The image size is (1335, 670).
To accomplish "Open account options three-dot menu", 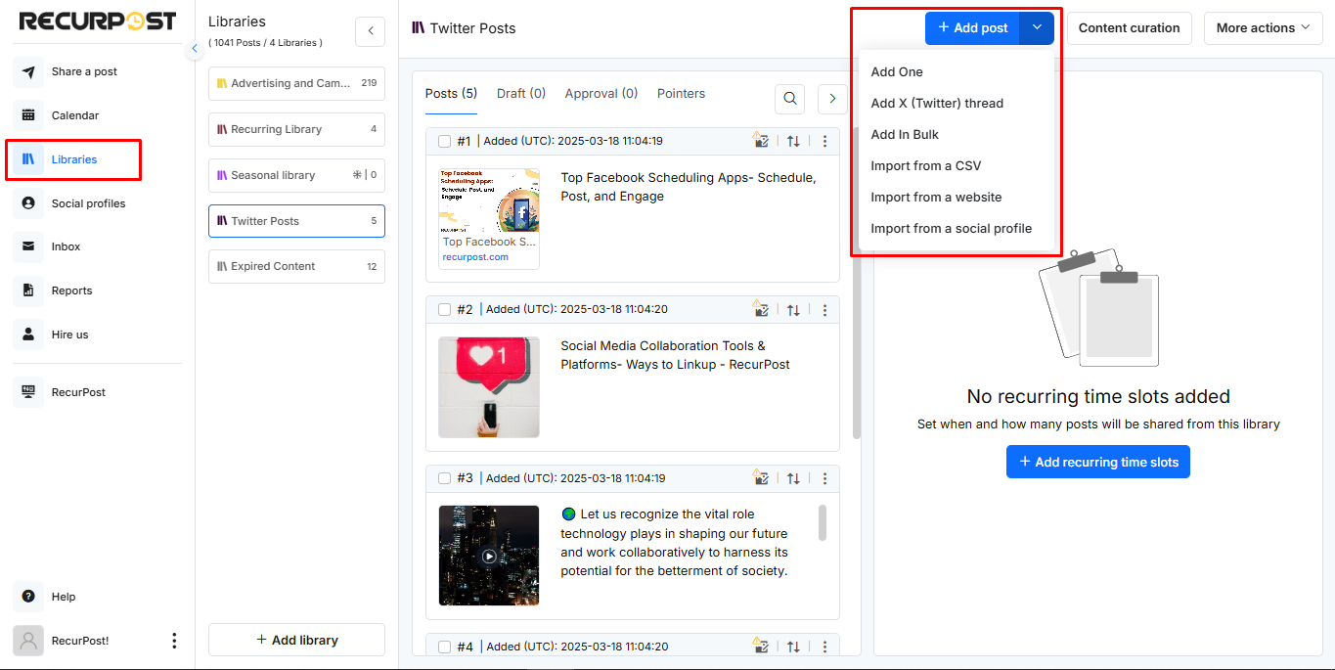I will (x=174, y=641).
